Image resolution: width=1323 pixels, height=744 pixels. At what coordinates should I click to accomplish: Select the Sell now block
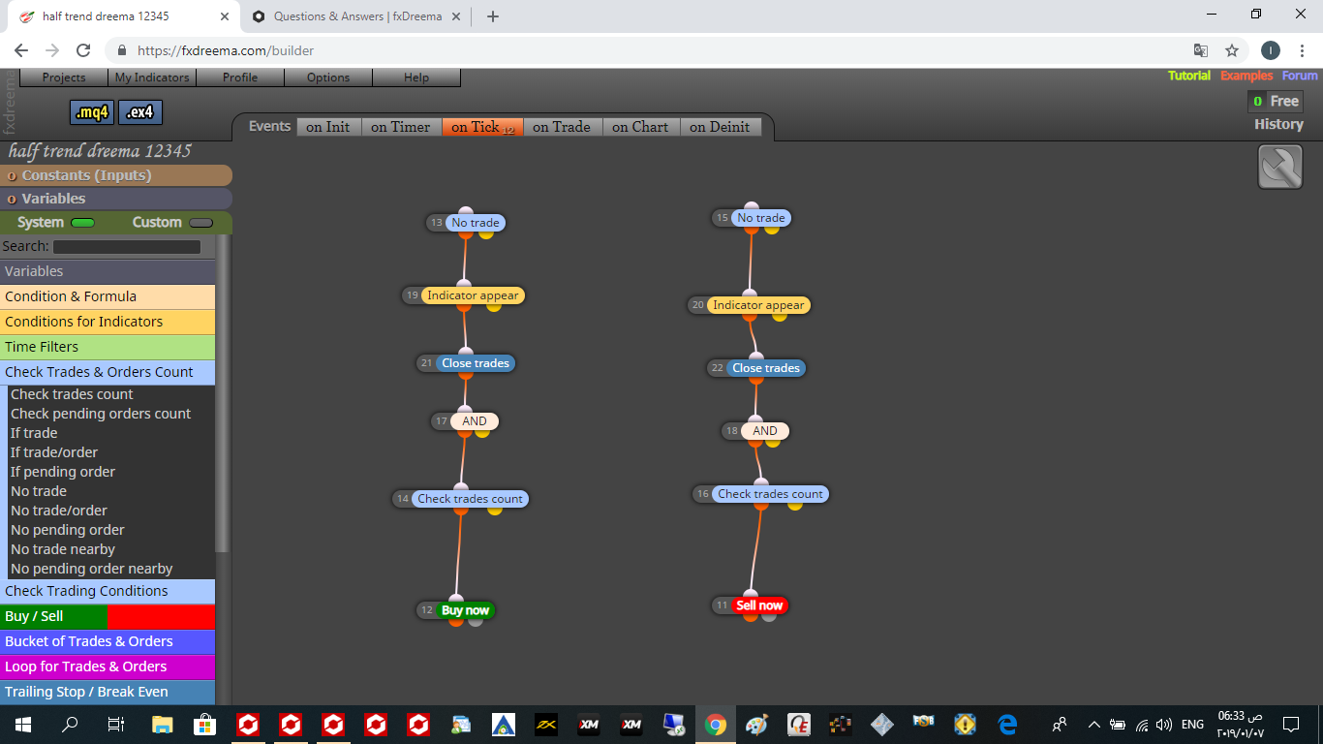(x=759, y=605)
